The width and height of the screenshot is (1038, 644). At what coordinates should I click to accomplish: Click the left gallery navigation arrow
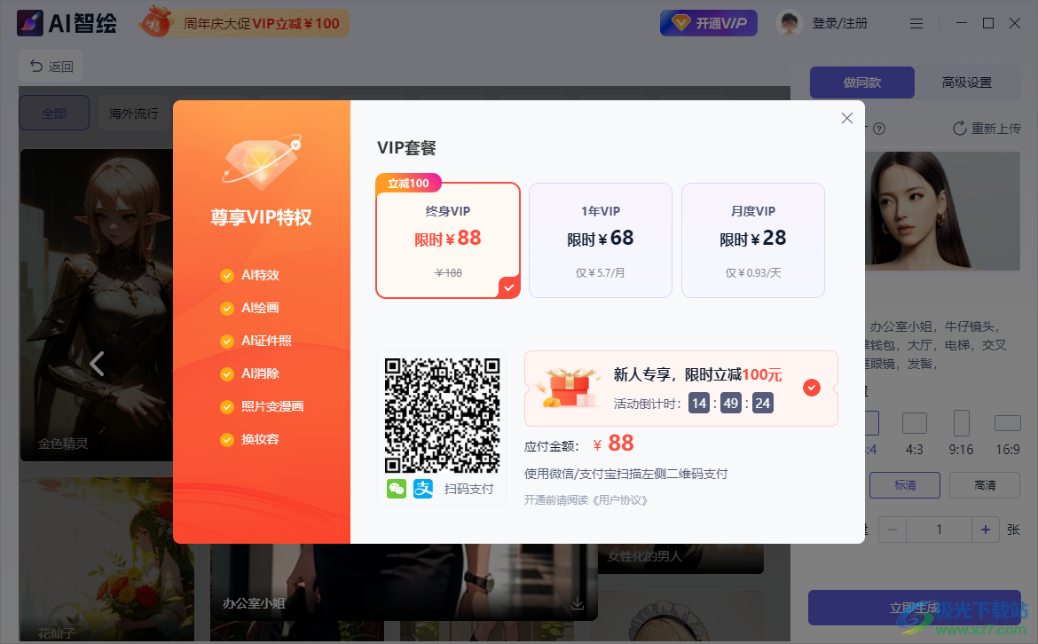[x=98, y=363]
